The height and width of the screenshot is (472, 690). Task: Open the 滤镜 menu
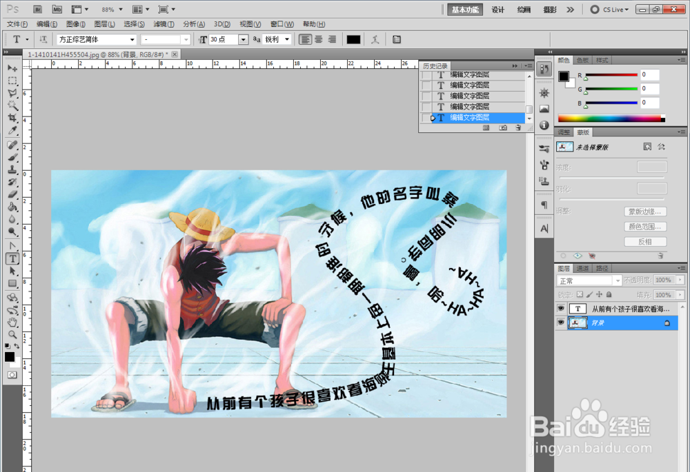164,24
